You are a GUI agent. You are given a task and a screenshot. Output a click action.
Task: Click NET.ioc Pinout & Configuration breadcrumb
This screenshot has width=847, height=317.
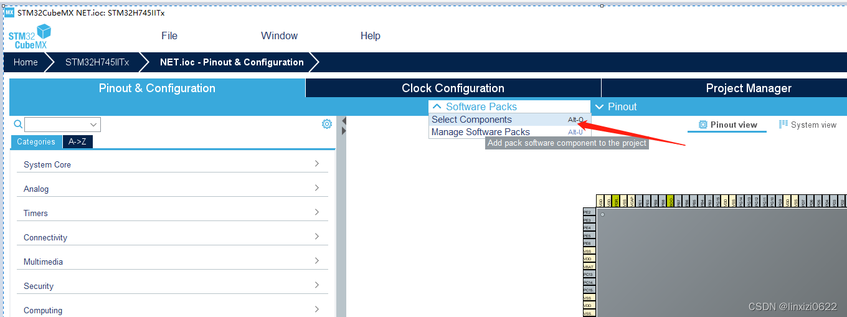click(x=232, y=62)
